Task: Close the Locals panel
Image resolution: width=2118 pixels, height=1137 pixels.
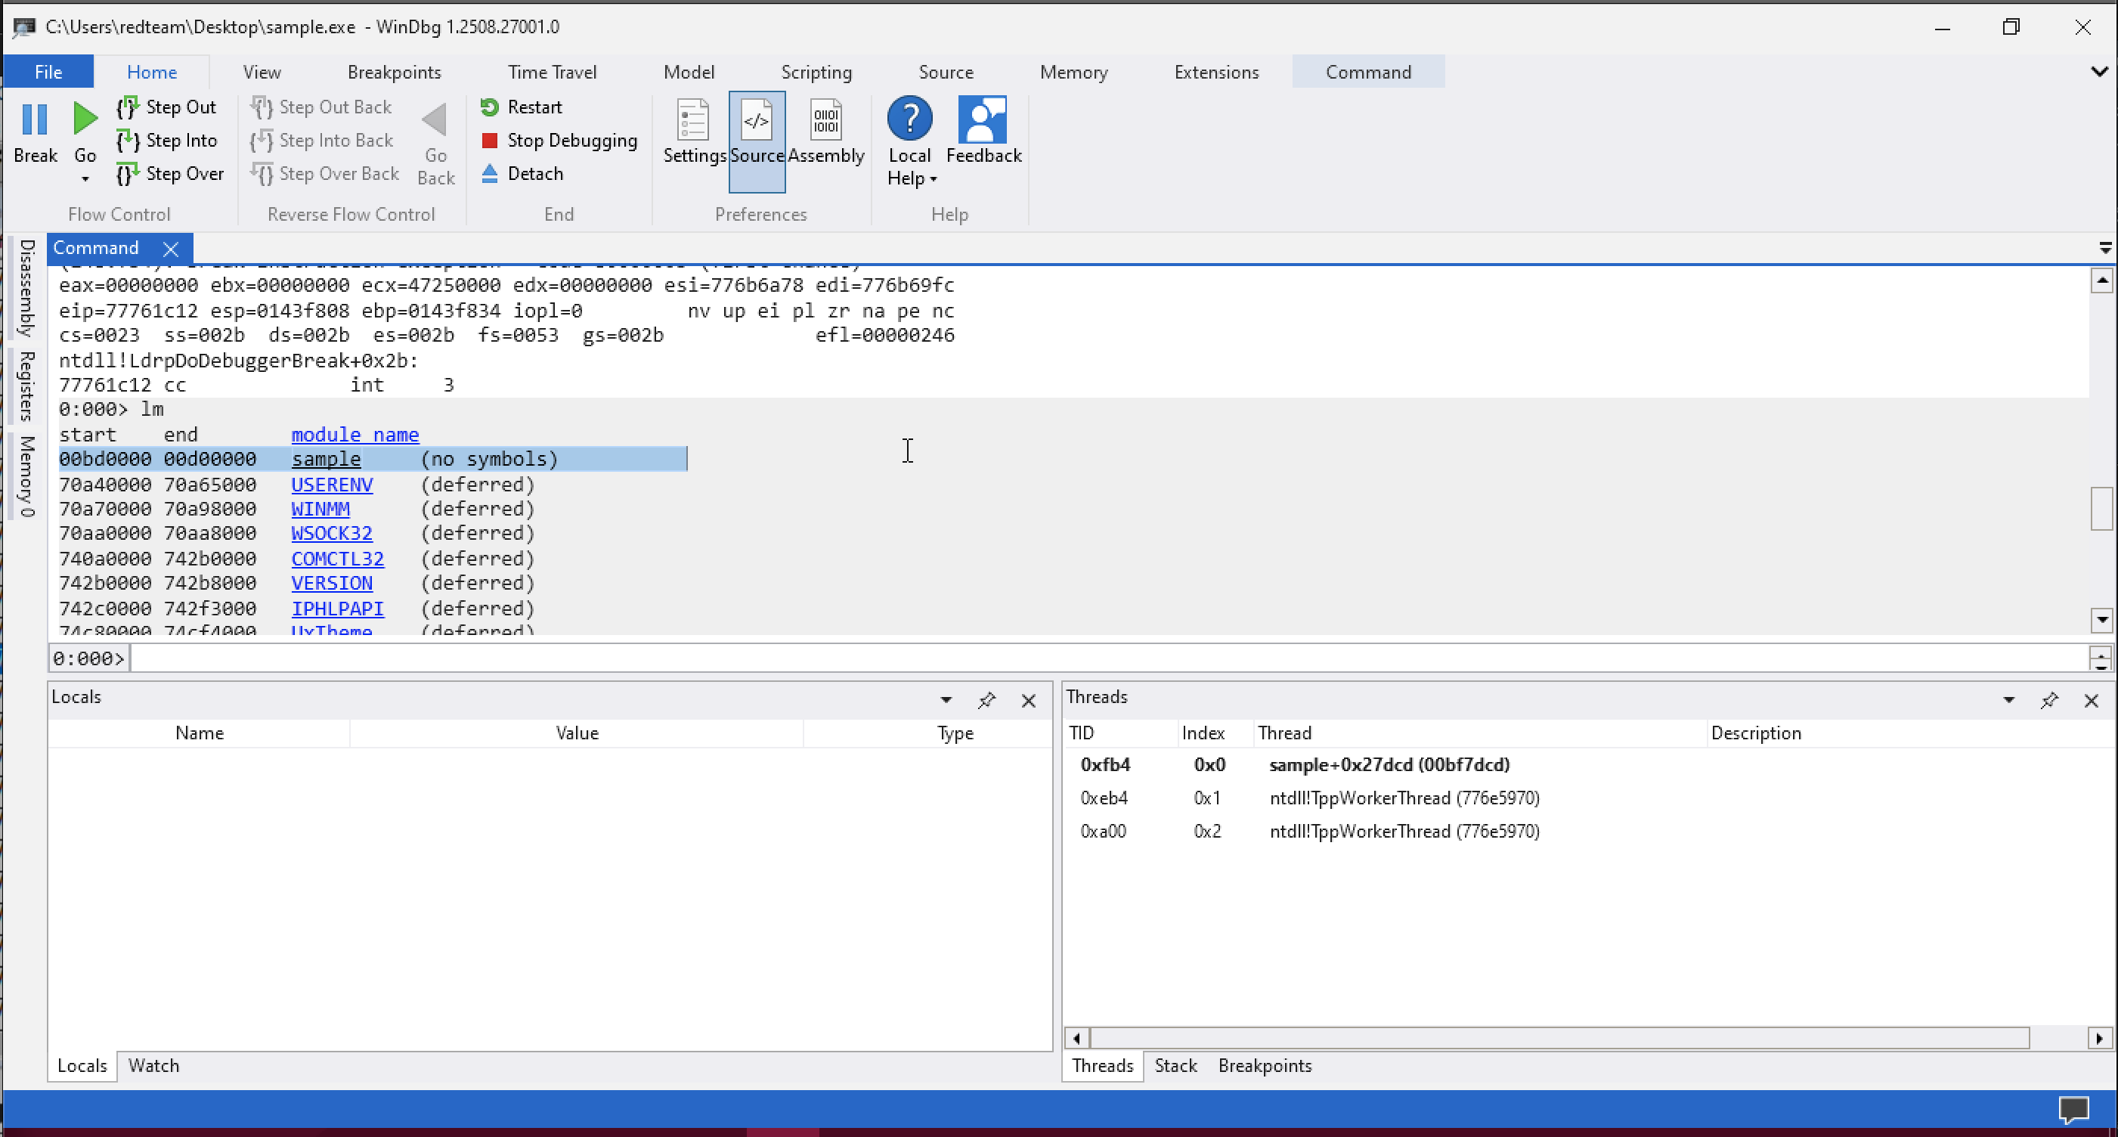Action: (x=1029, y=701)
